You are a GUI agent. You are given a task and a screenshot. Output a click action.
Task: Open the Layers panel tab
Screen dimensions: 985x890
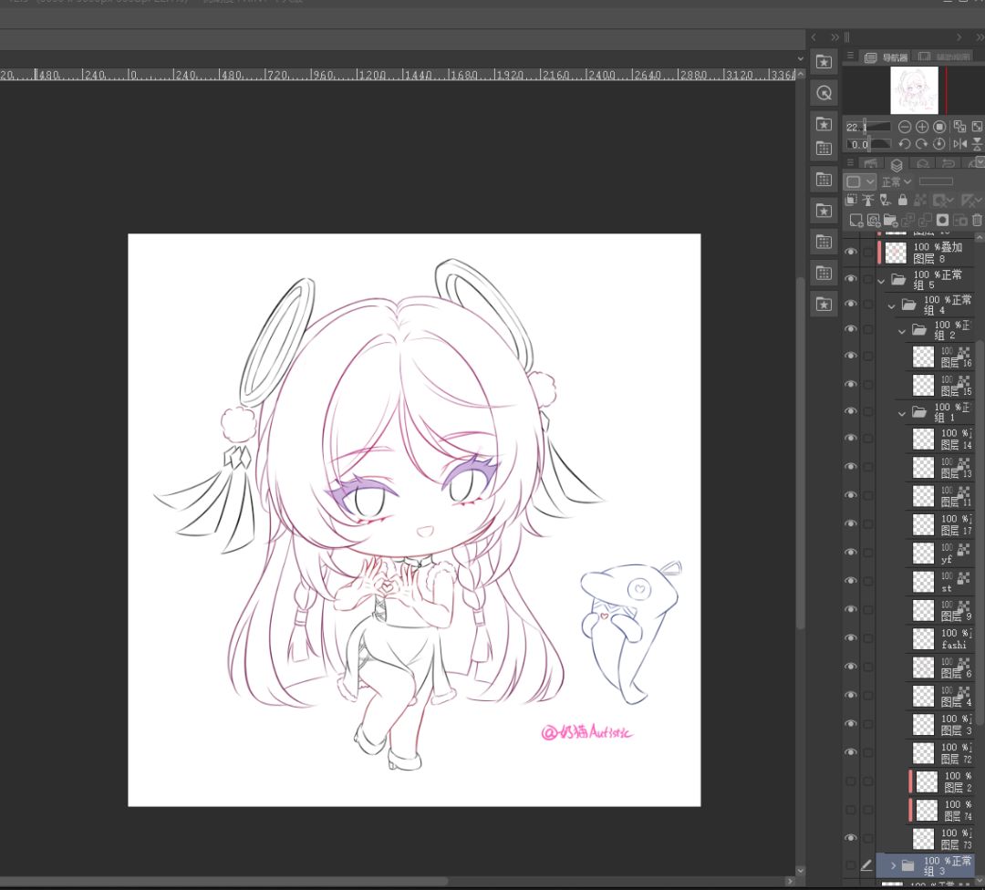(x=897, y=165)
